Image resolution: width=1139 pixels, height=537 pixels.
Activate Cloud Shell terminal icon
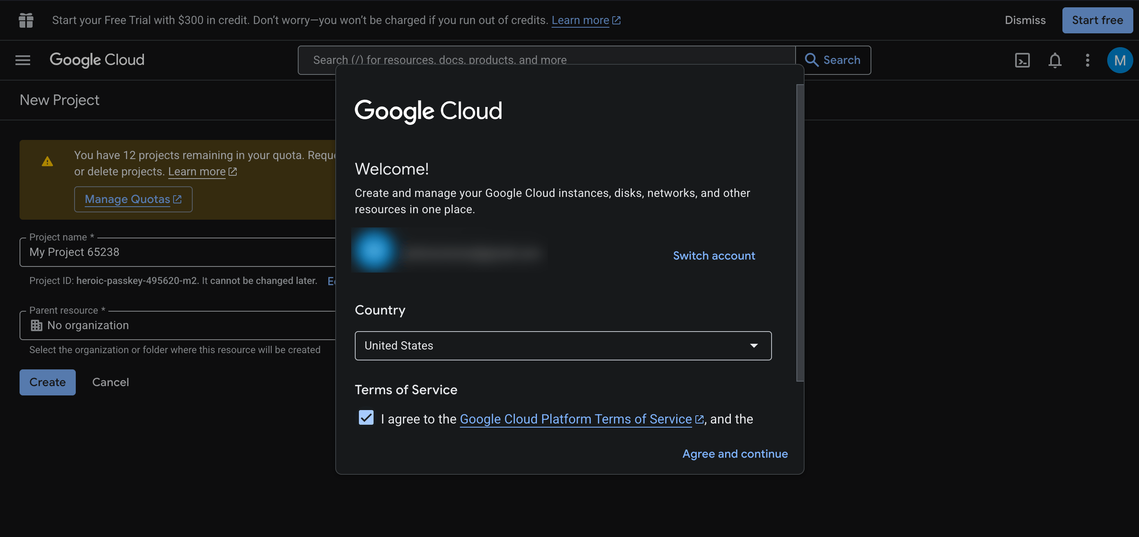point(1022,60)
